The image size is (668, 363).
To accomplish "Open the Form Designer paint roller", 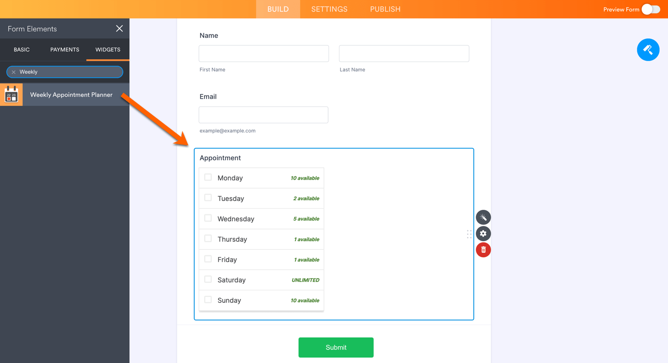I will (648, 50).
